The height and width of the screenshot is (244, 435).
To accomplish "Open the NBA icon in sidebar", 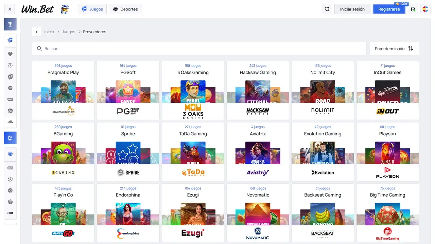I will point(10,213).
